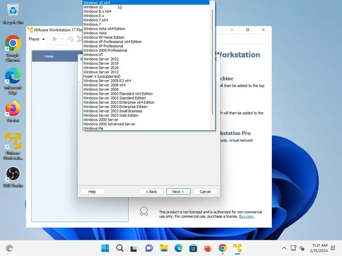342x256 pixels.
Task: Switch to VMware Player on taskbar
Action: click(x=237, y=248)
